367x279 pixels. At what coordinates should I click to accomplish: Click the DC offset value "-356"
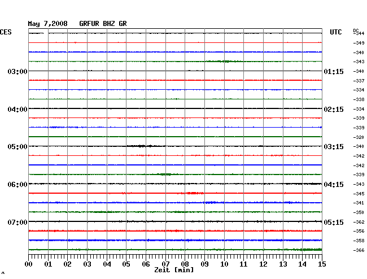359,231
